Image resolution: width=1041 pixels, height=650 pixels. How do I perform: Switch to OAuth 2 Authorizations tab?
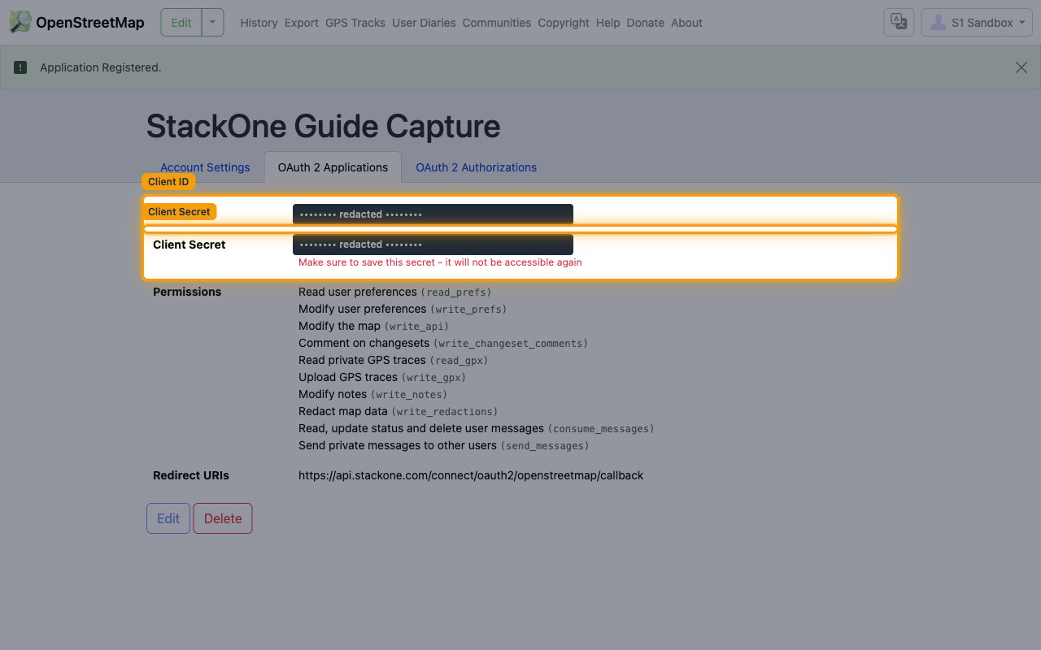click(477, 167)
